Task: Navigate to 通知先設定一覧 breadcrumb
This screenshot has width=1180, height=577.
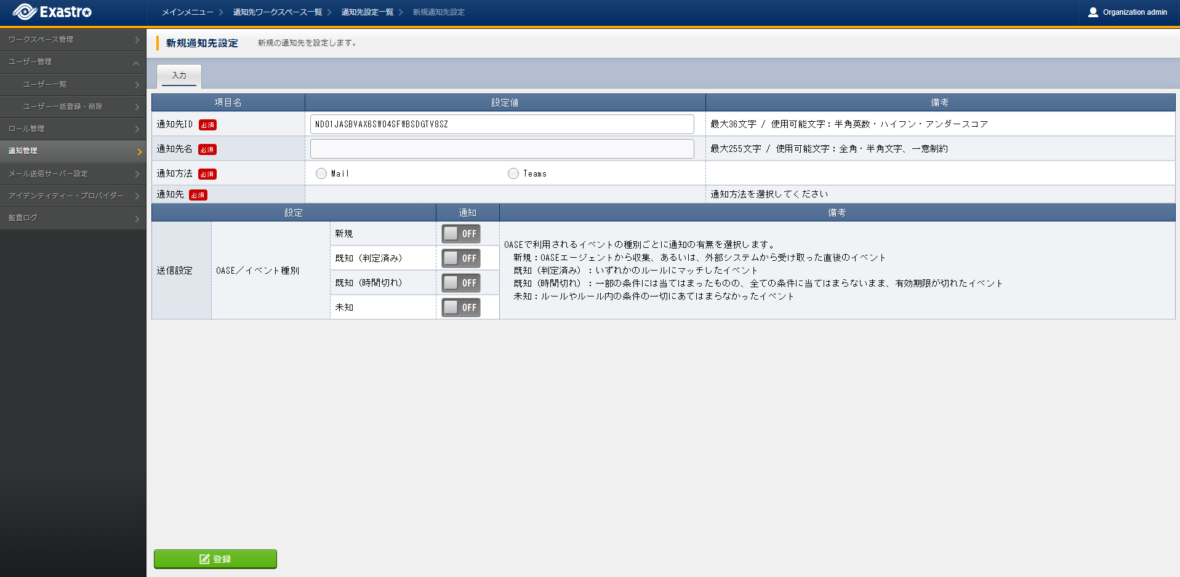Action: click(x=367, y=12)
